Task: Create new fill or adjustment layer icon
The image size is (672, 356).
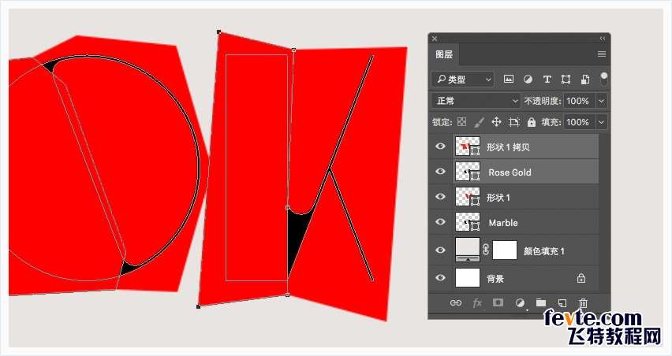Action: (520, 303)
